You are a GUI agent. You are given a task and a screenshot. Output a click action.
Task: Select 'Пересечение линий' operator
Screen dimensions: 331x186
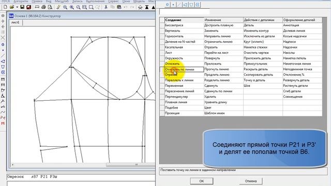(x=184, y=91)
